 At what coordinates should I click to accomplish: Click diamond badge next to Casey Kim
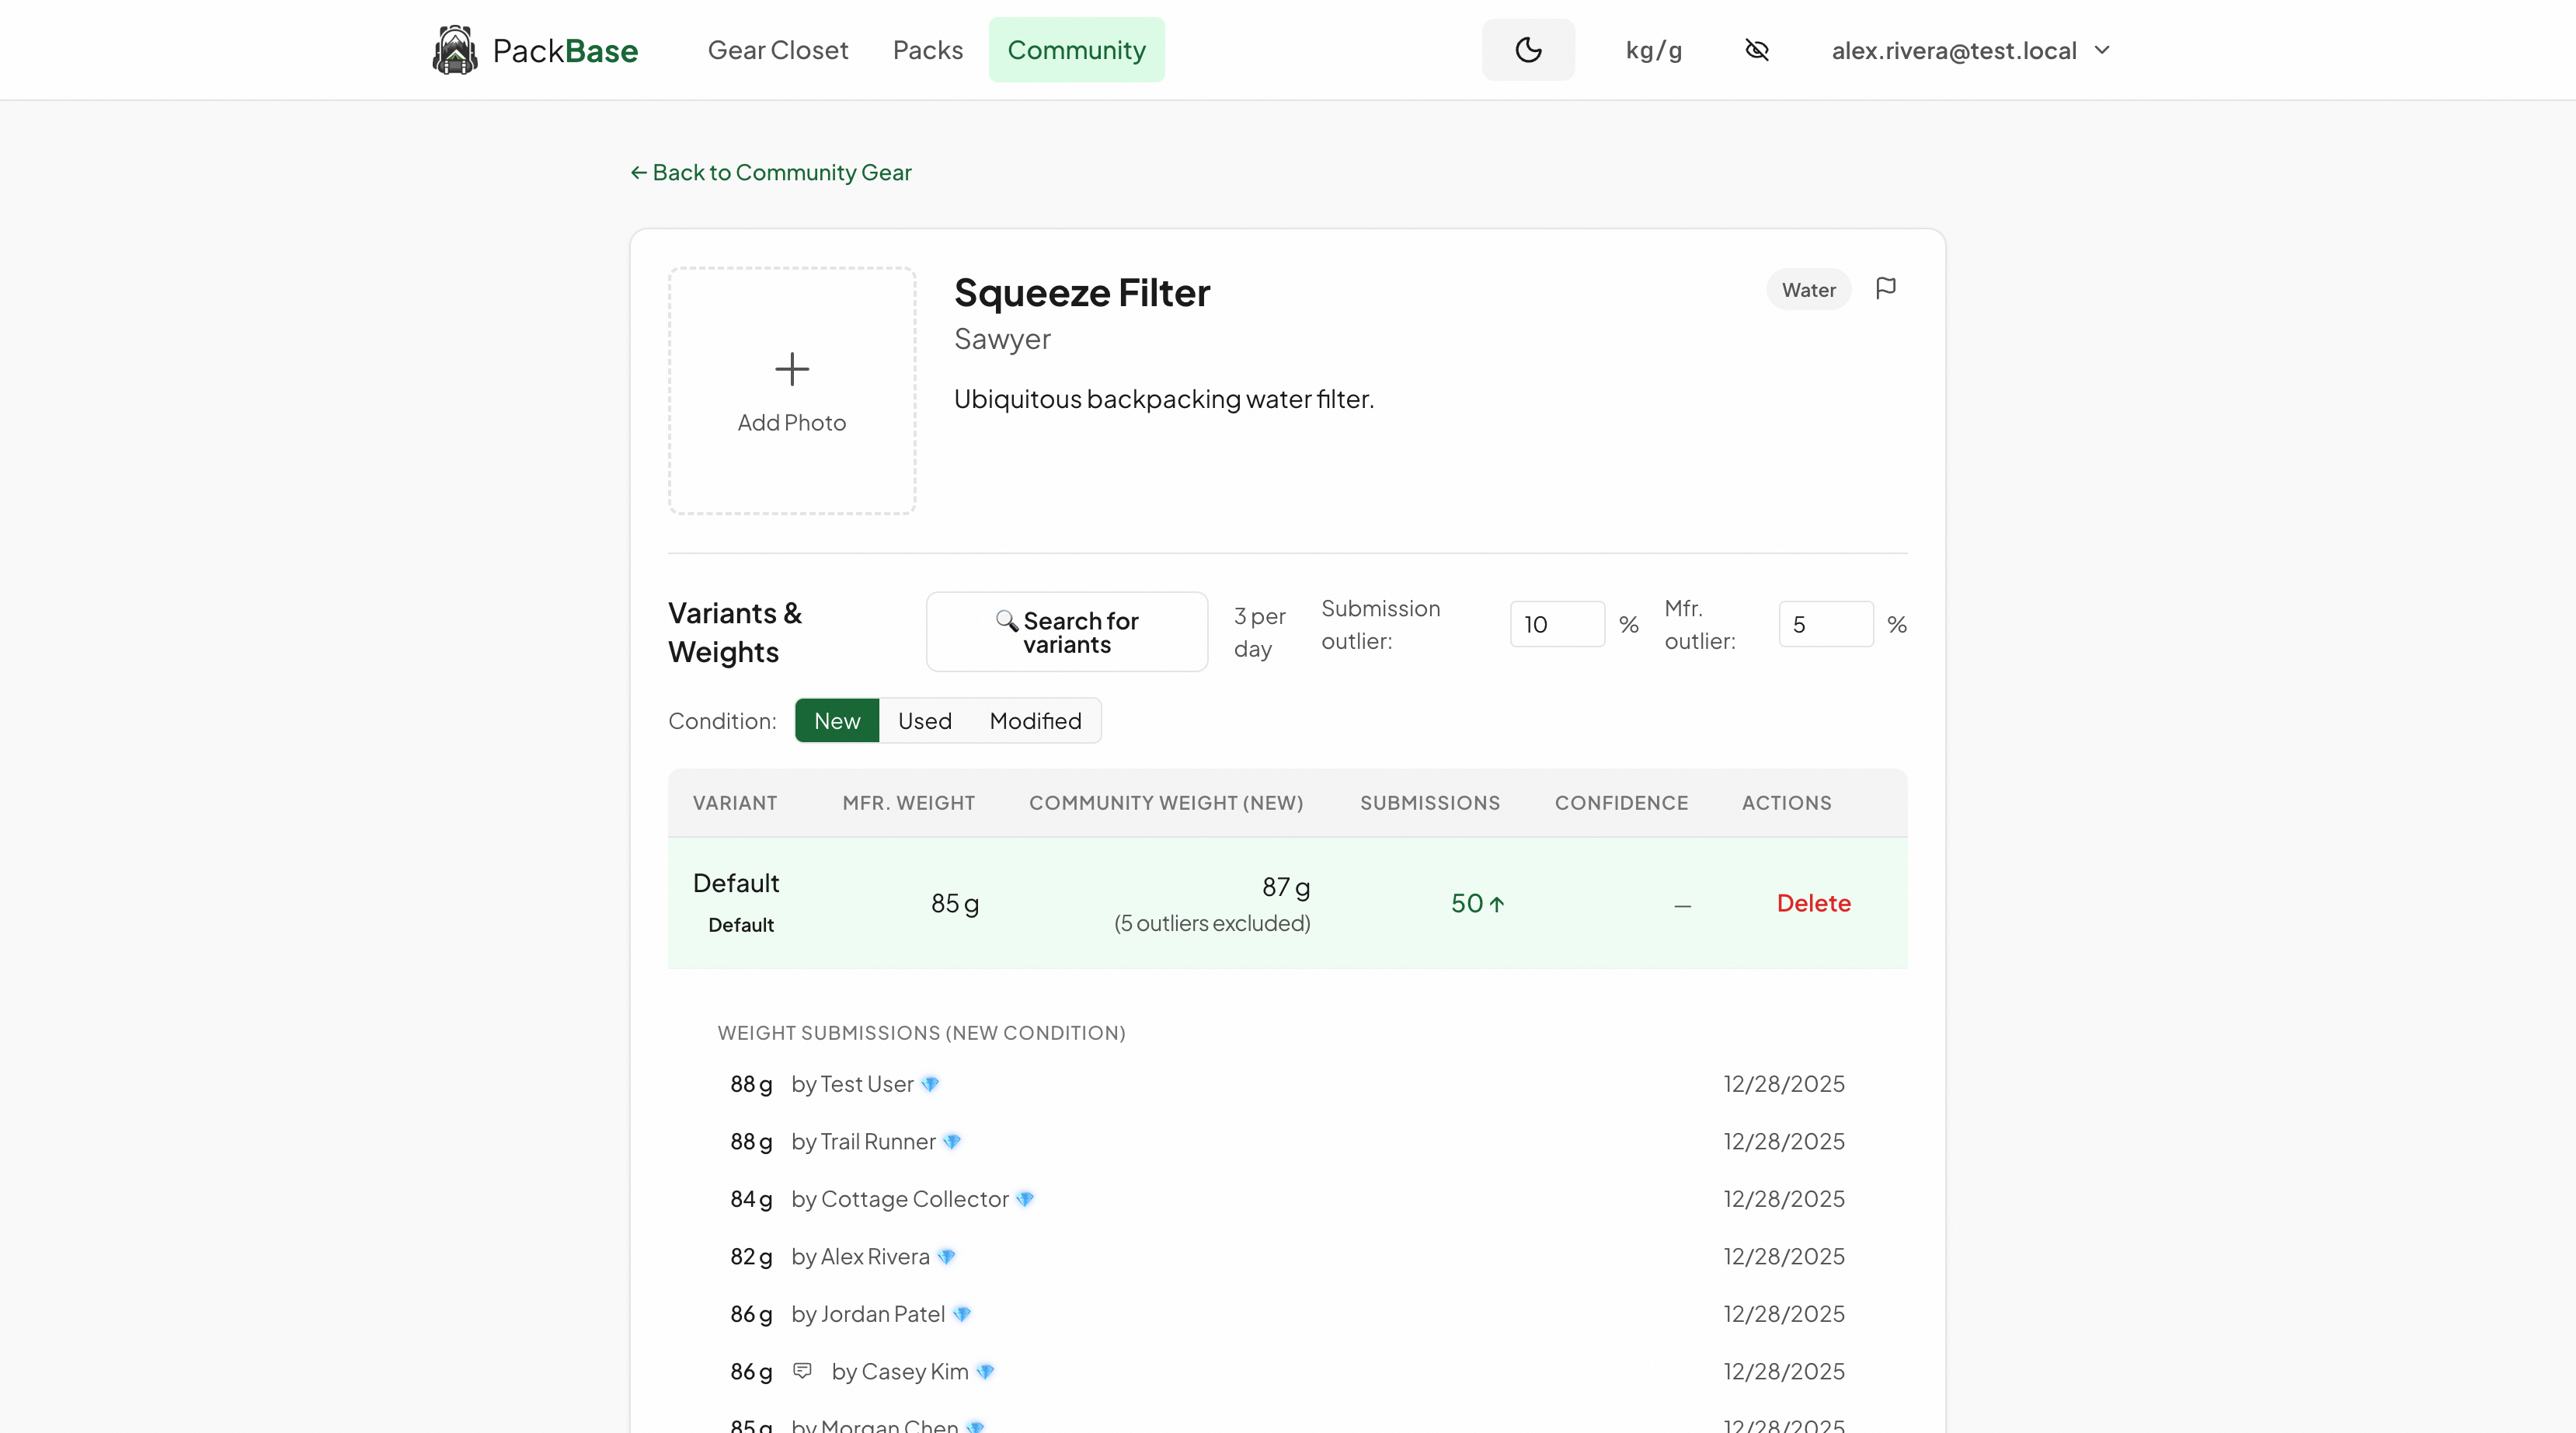(985, 1371)
